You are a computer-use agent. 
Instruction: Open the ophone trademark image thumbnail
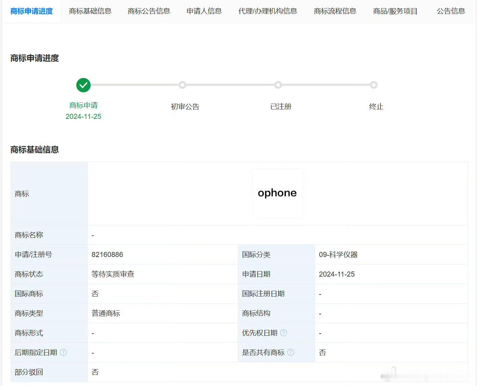[x=278, y=194]
